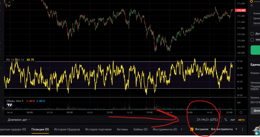This screenshot has width=260, height=137.
Task: Tick the TP/S checkbox in order panel
Action: pos(252,40)
